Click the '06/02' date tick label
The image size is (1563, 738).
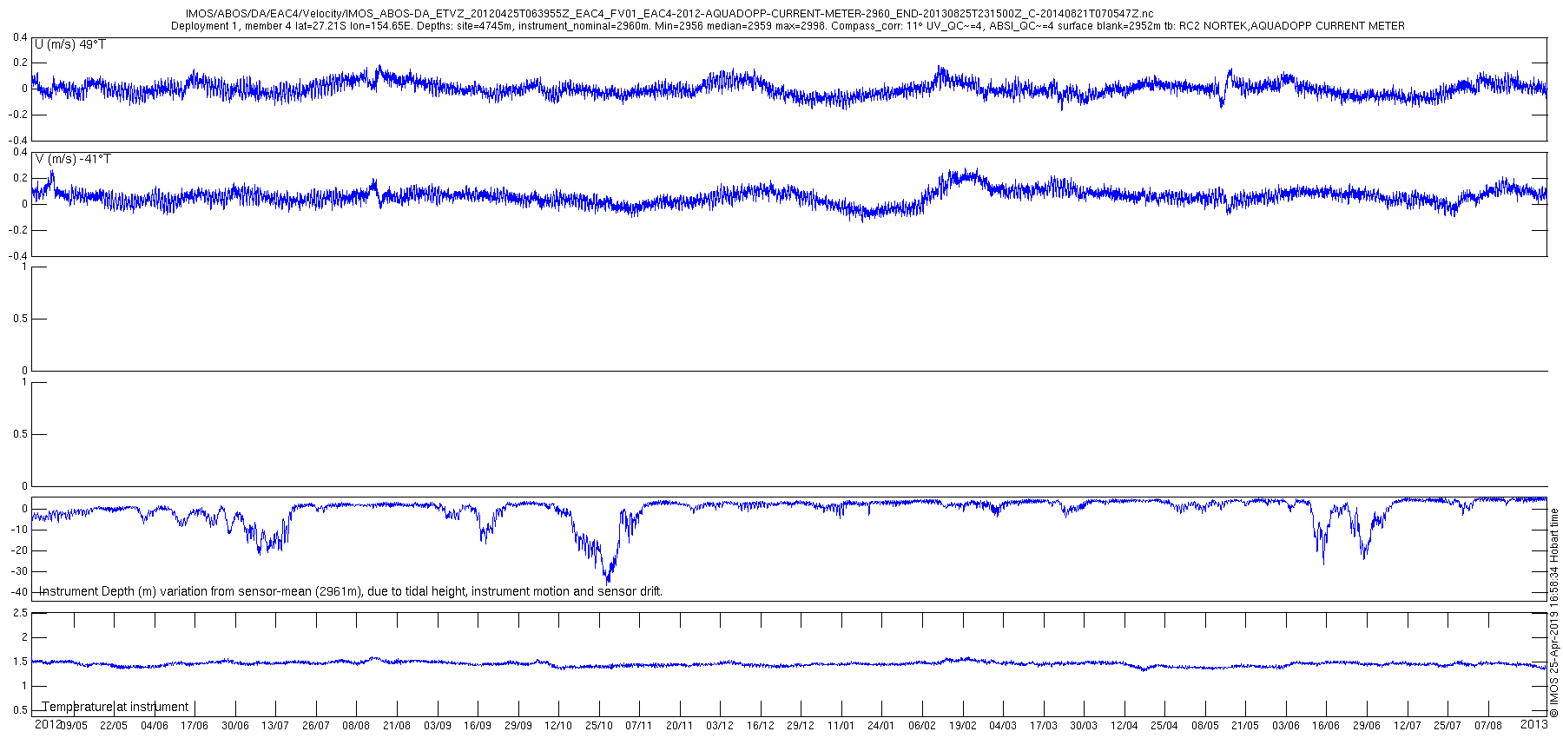tap(922, 726)
